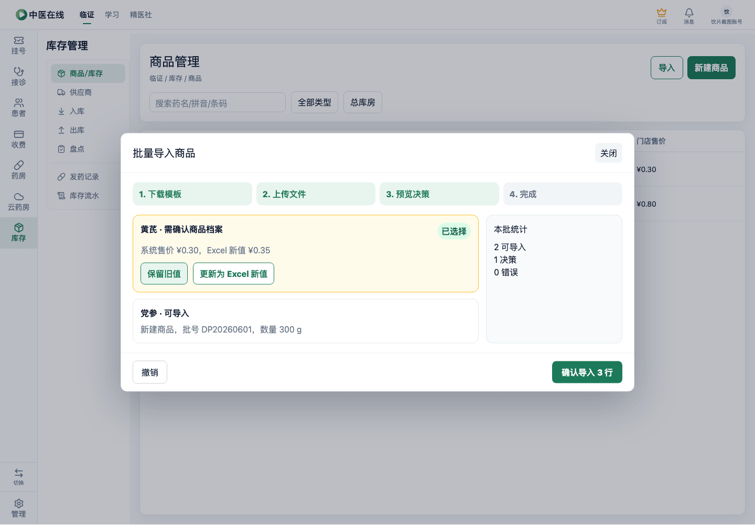Select the 党参 · 可导入 row card
Viewport: 755px width, 525px height.
pos(306,321)
